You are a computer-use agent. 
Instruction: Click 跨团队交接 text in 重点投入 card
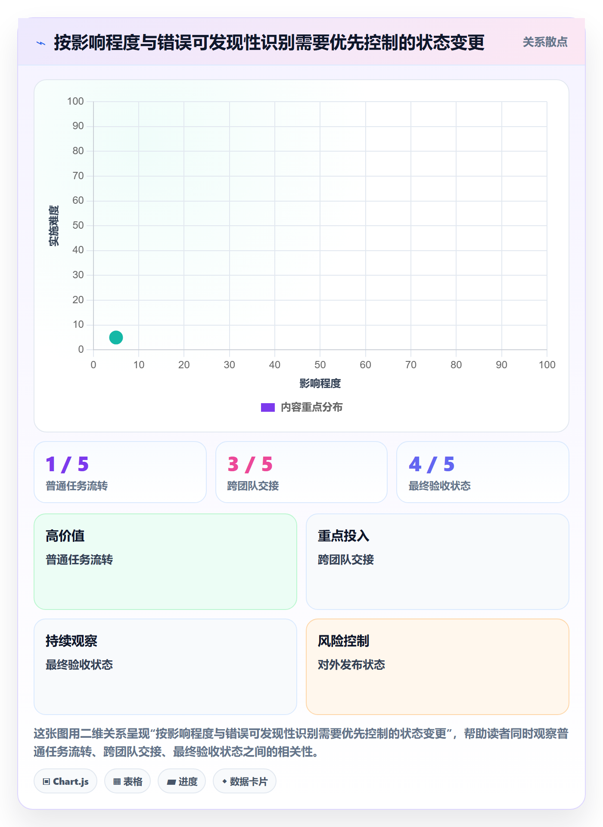point(346,560)
